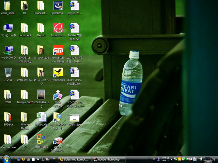Click the power battery tray icon
This screenshot has height=163, width=218.
[x=201, y=159]
